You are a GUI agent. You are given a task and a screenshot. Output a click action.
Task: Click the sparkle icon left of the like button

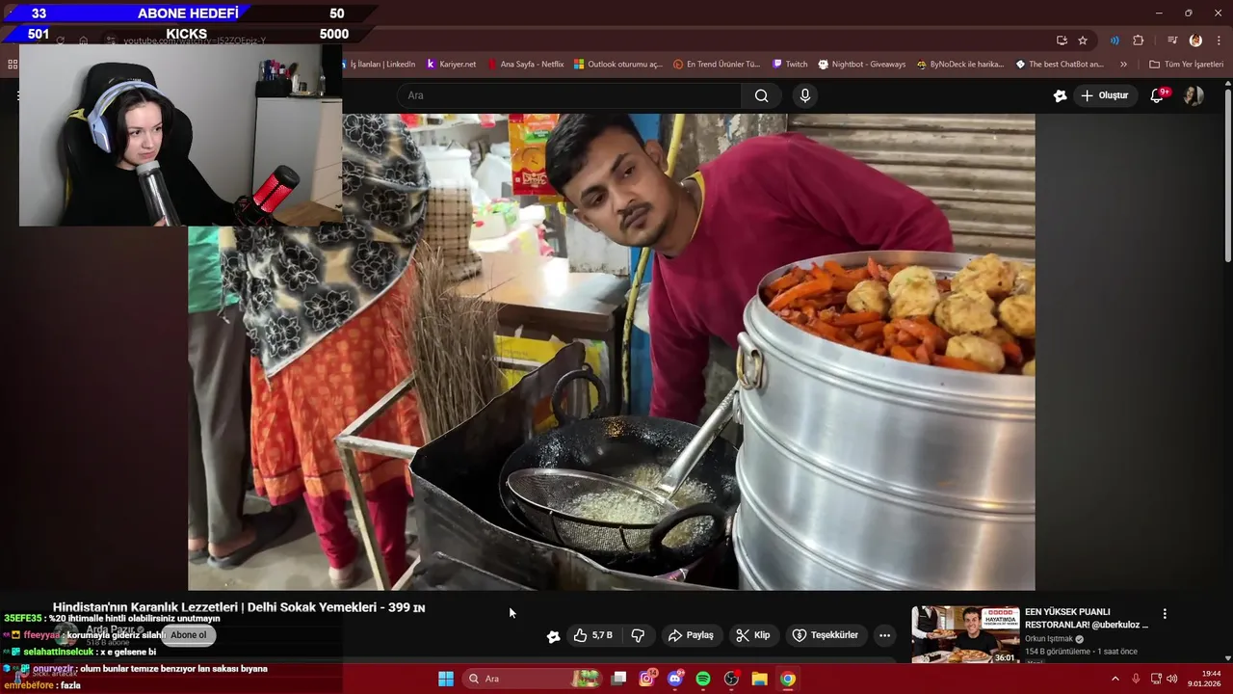553,636
